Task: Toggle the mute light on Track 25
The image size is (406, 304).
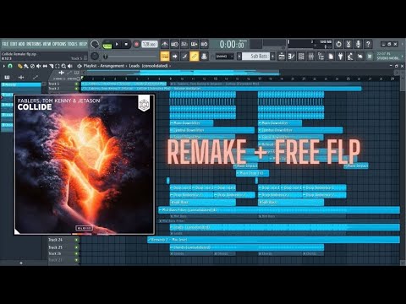Action: 76,247
